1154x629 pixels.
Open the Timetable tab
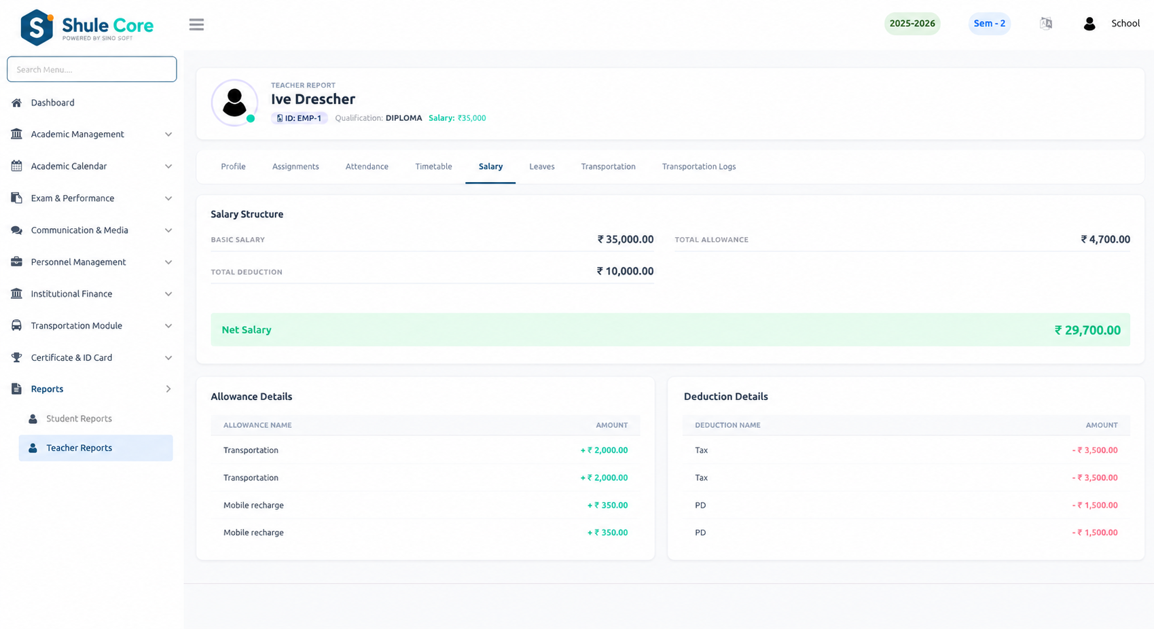(433, 166)
